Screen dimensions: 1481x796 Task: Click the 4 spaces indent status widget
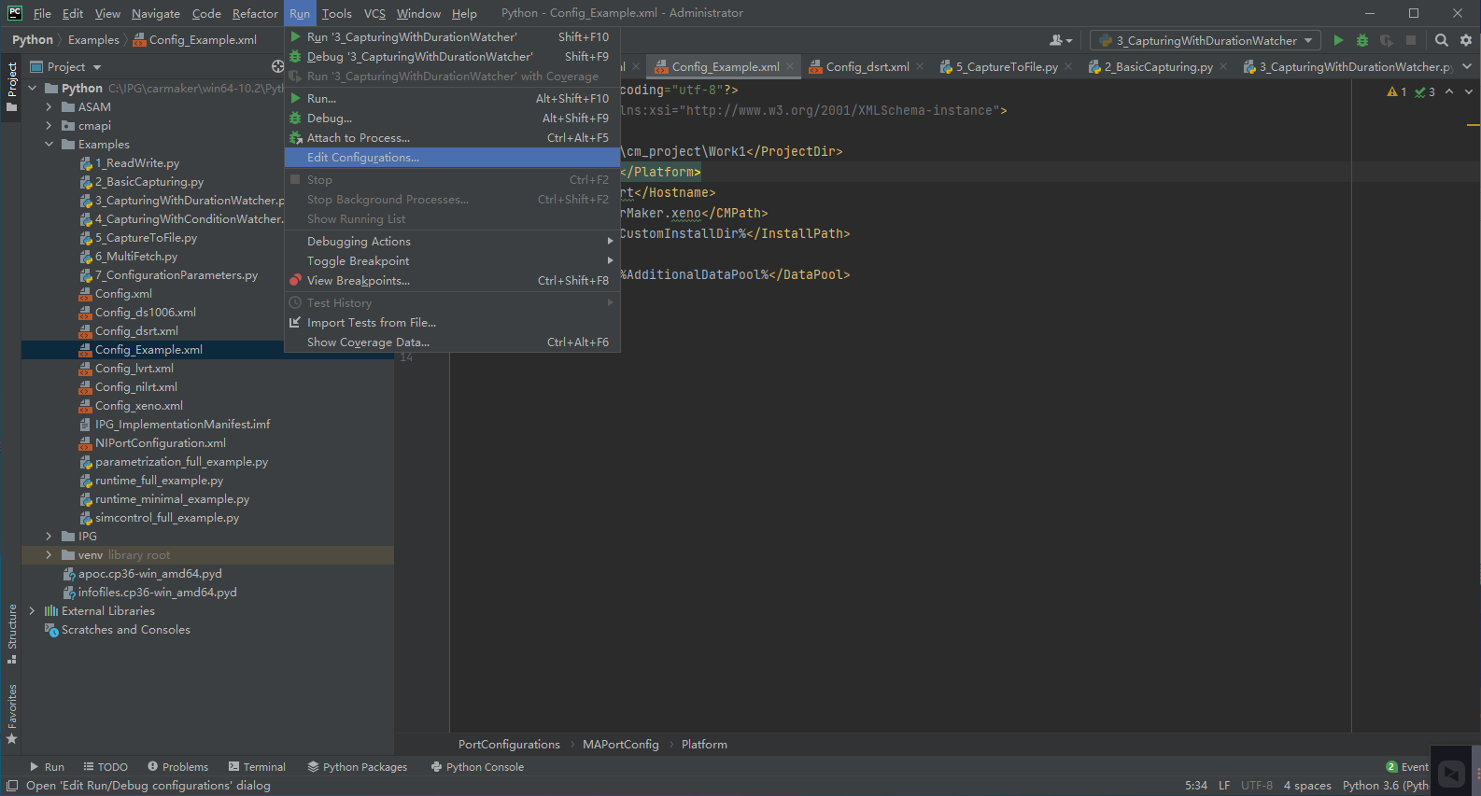[1307, 786]
